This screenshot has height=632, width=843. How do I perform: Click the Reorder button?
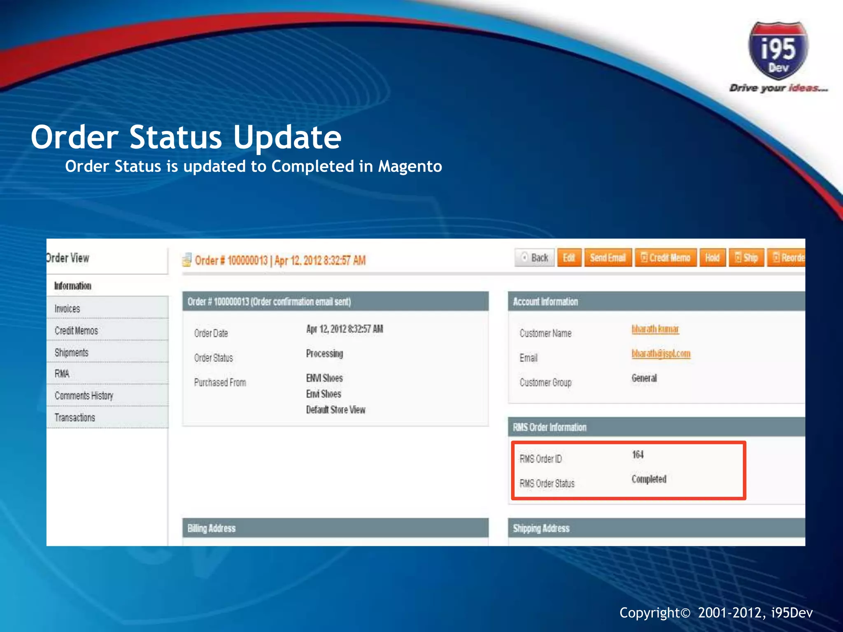(x=786, y=258)
